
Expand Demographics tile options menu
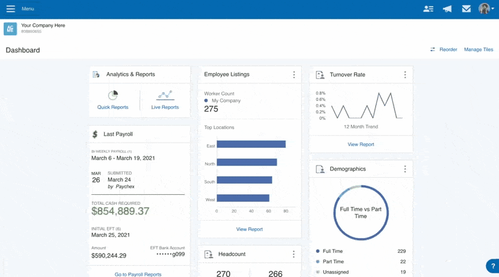click(x=405, y=169)
